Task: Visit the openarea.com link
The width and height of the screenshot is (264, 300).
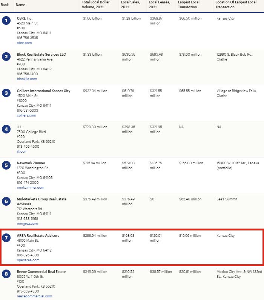Action: 28,260
